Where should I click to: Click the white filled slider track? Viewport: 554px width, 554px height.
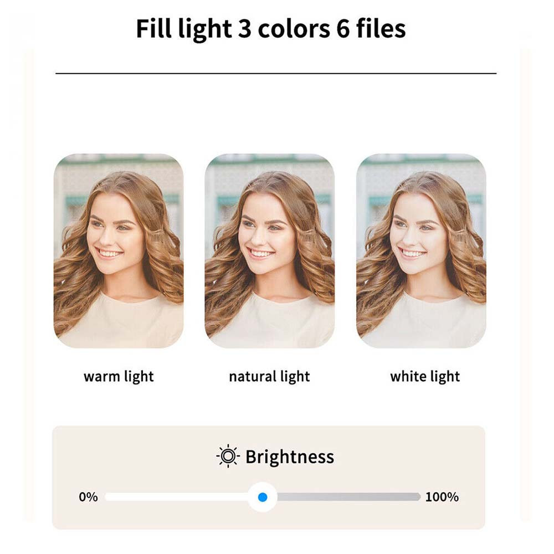coord(177,497)
